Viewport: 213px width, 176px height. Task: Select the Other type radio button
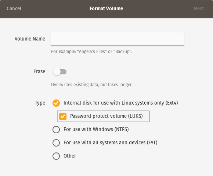(x=56, y=156)
